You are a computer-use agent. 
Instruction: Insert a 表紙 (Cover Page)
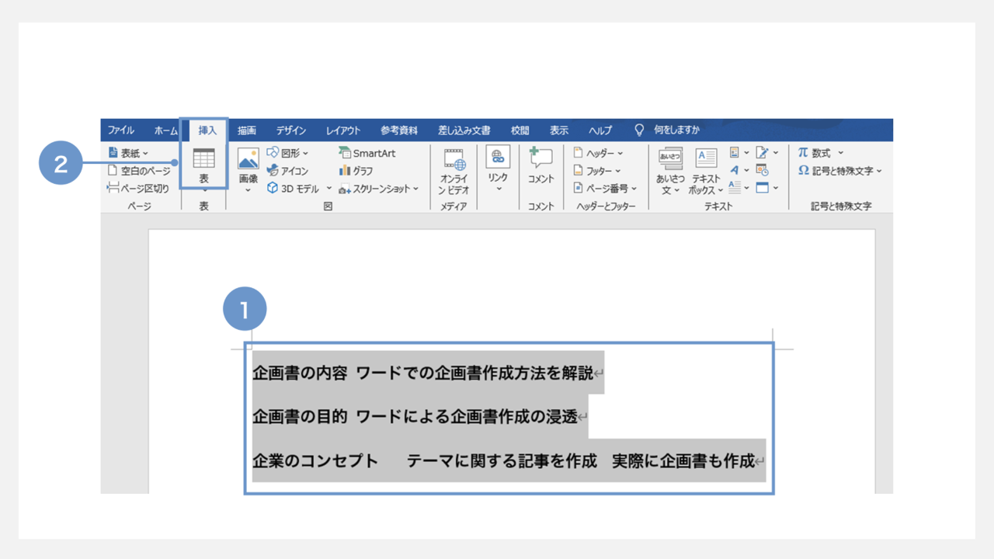127,153
